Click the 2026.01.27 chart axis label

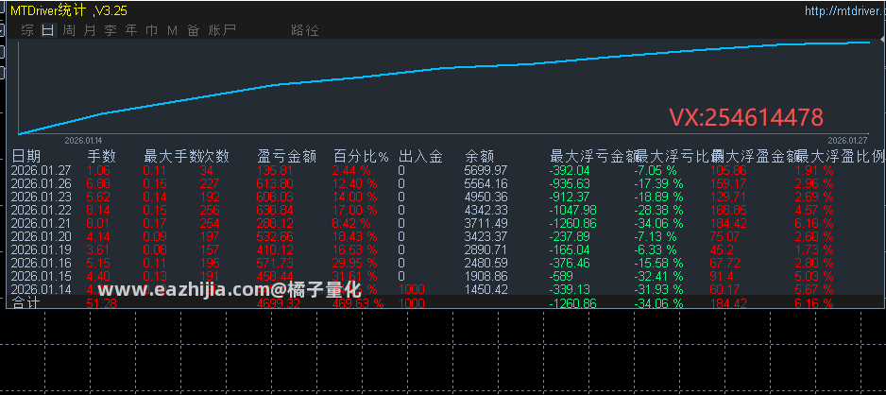pyautogui.click(x=847, y=140)
